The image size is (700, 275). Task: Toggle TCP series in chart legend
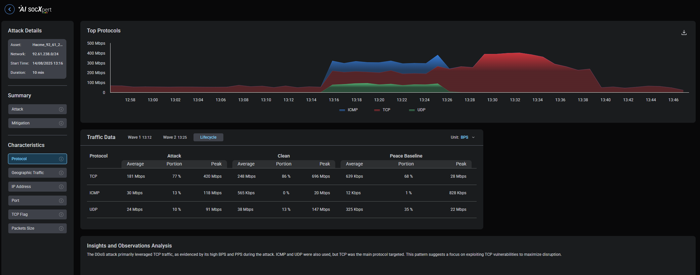click(x=383, y=110)
